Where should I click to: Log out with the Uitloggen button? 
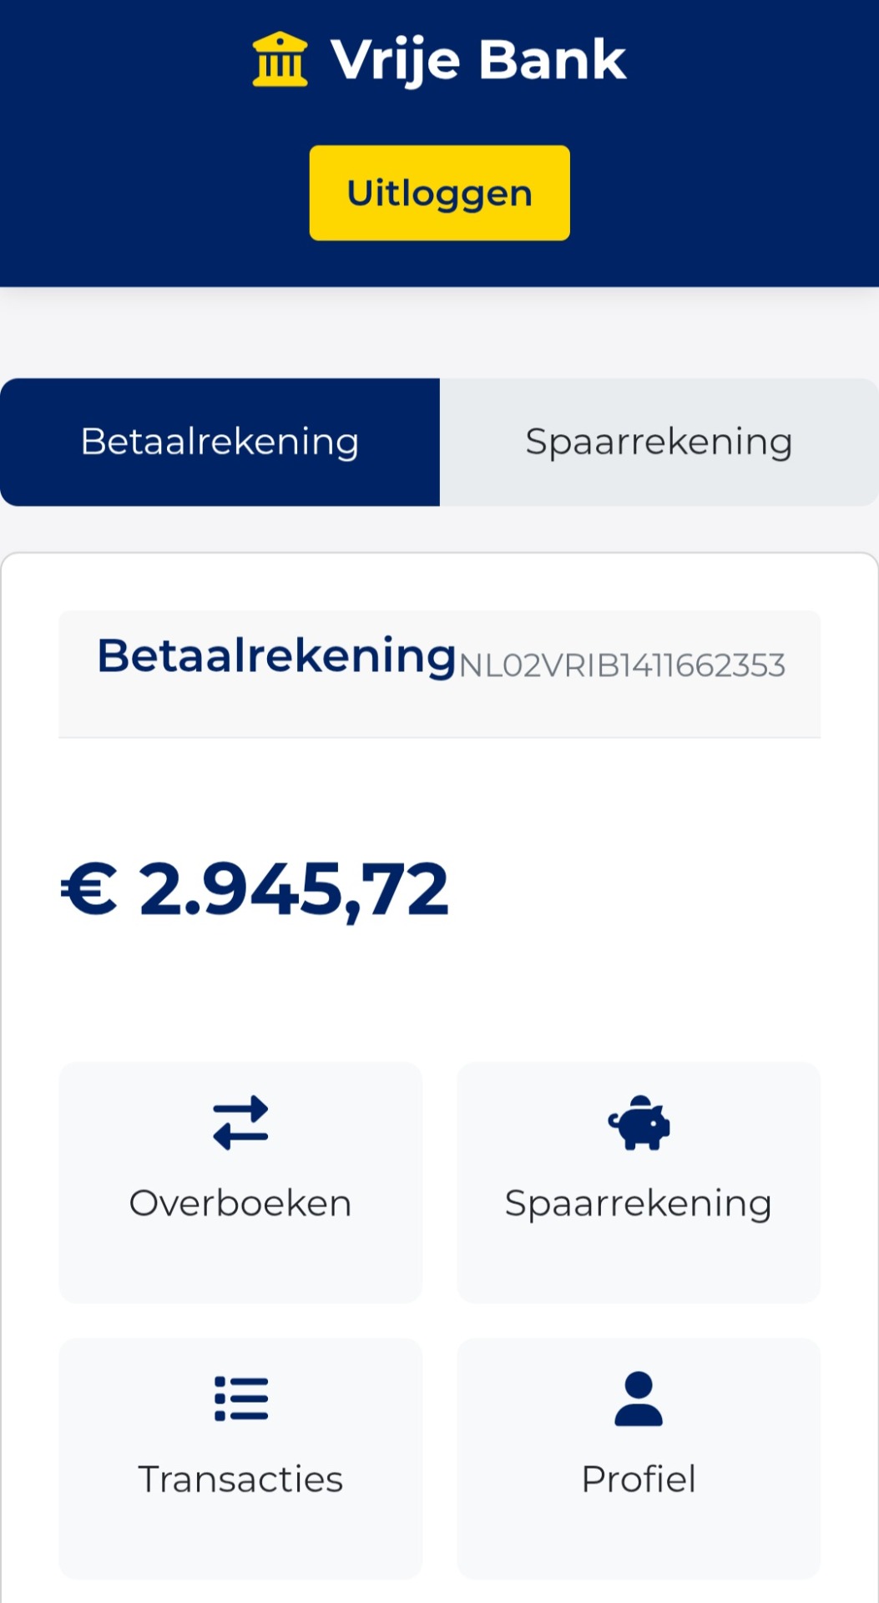click(439, 193)
